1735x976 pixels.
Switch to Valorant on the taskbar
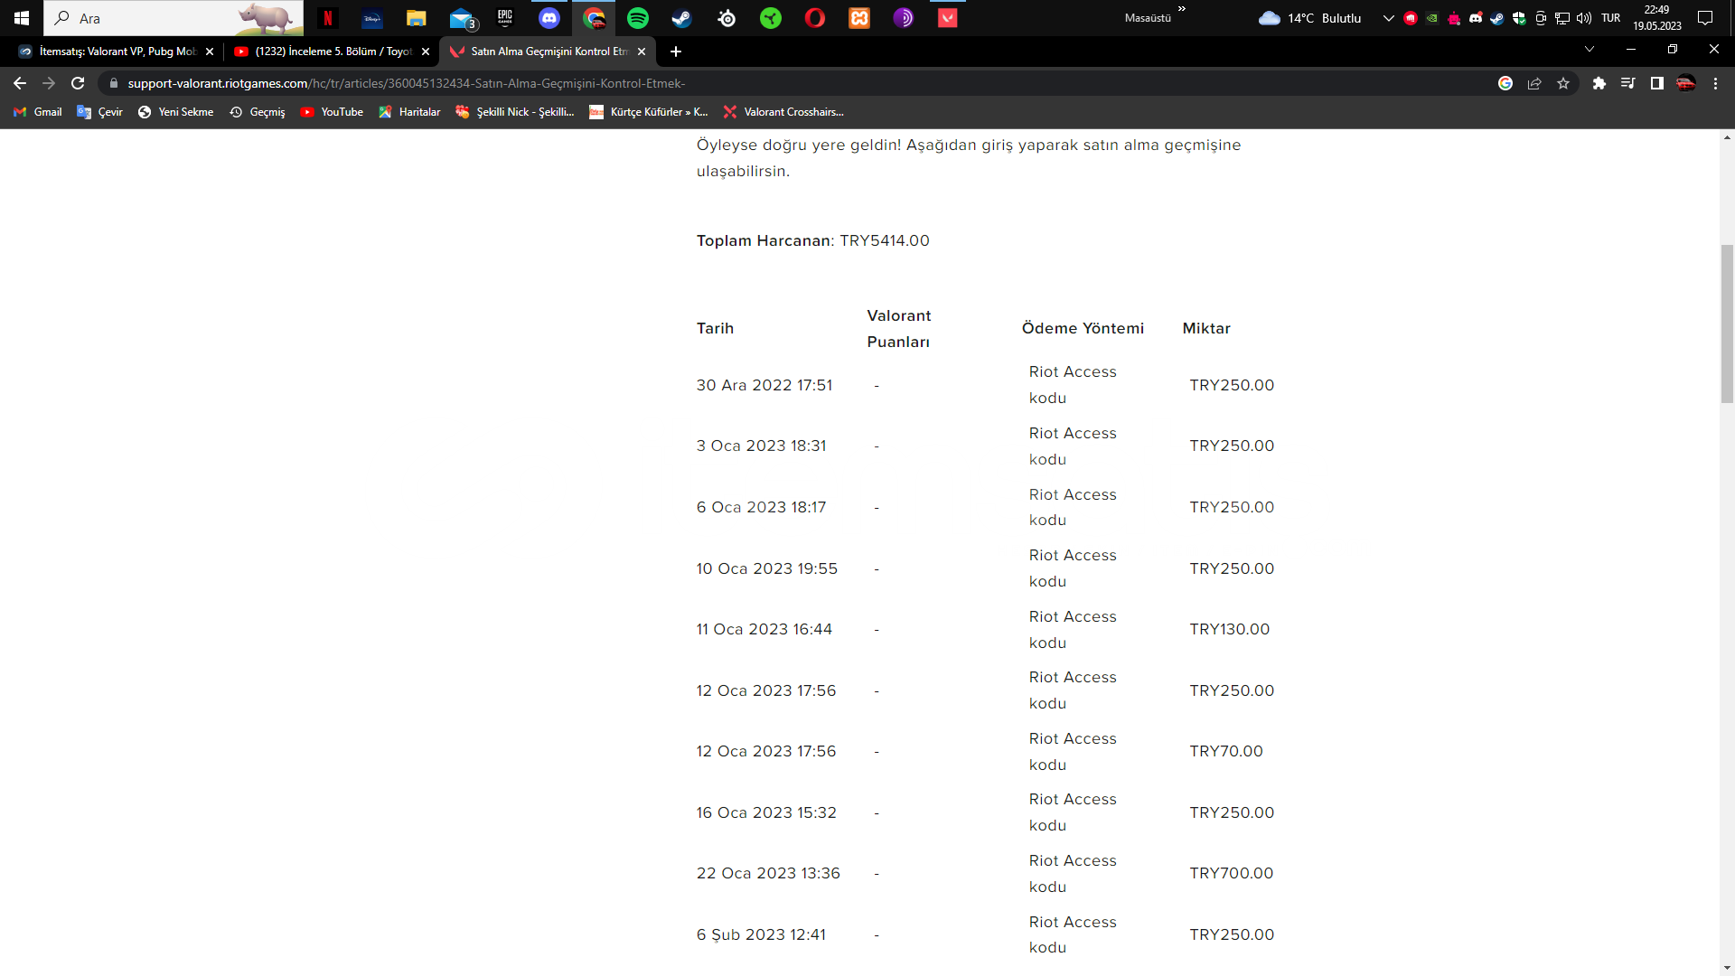tap(948, 18)
